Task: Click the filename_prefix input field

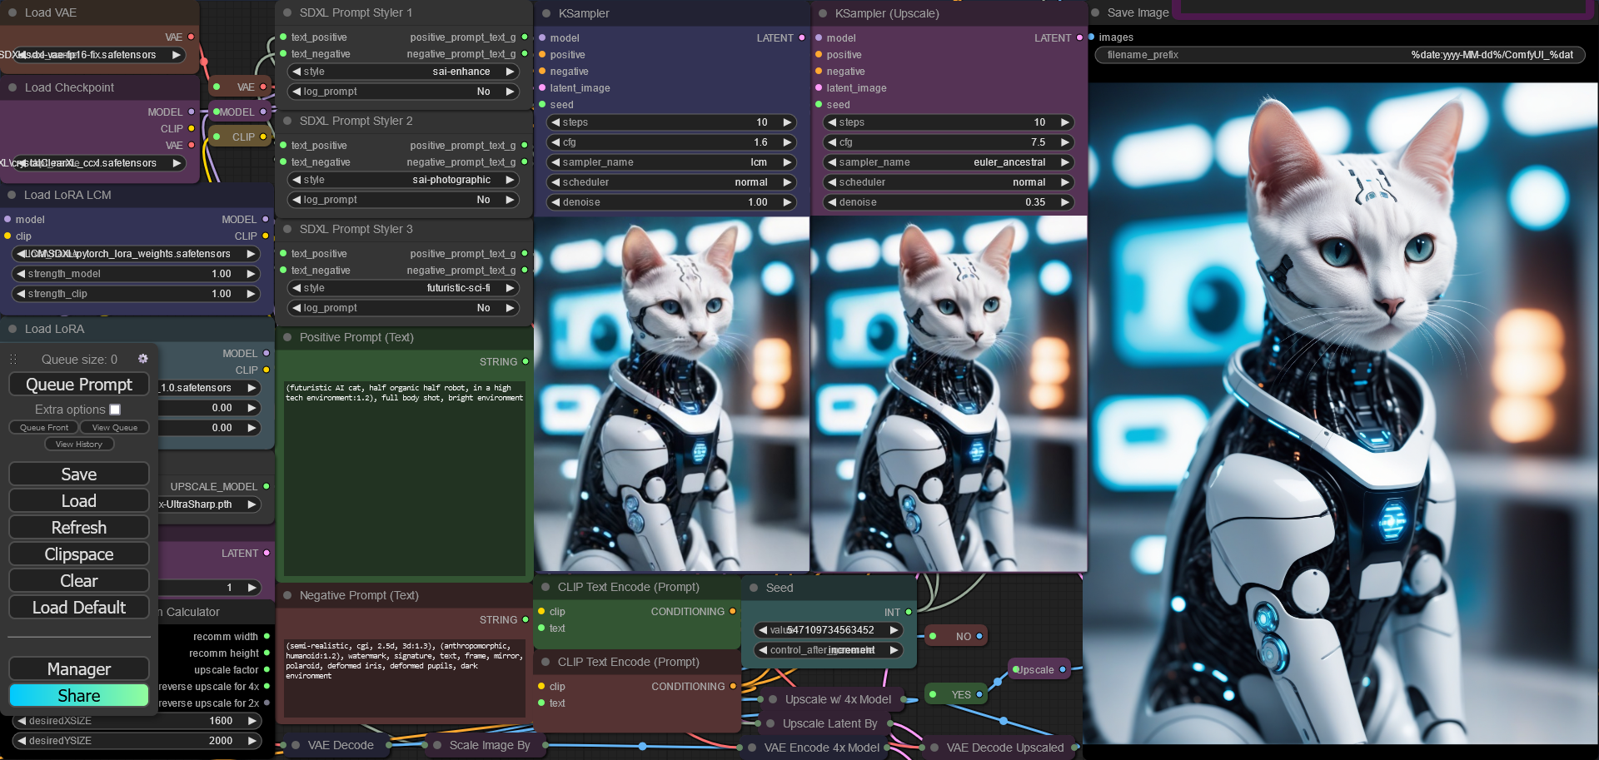Action: pos(1341,55)
